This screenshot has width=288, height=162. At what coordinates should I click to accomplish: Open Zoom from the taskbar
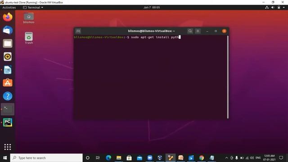pos(150,158)
